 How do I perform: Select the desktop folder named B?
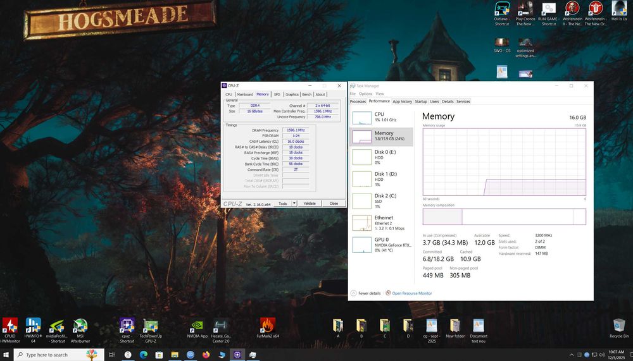[x=361, y=328]
